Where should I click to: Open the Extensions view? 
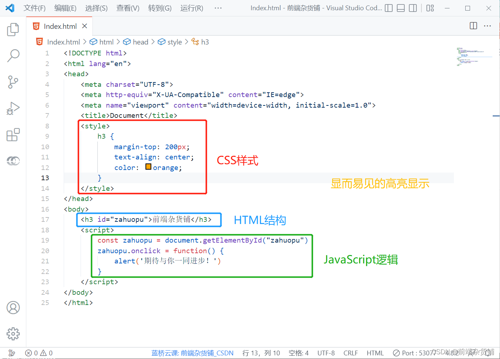pos(13,135)
